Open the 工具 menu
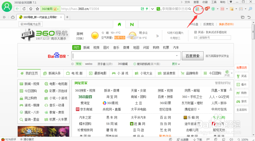Image resolution: width=255 pixels, height=141 pixels. tap(214, 2)
